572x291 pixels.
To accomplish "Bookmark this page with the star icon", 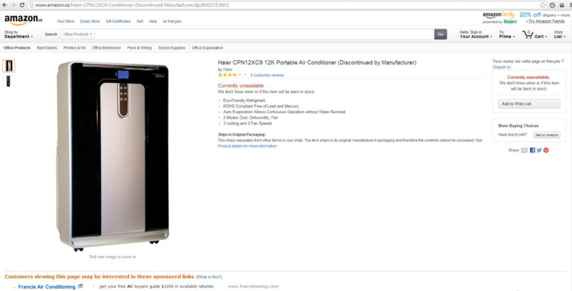I will (543, 5).
